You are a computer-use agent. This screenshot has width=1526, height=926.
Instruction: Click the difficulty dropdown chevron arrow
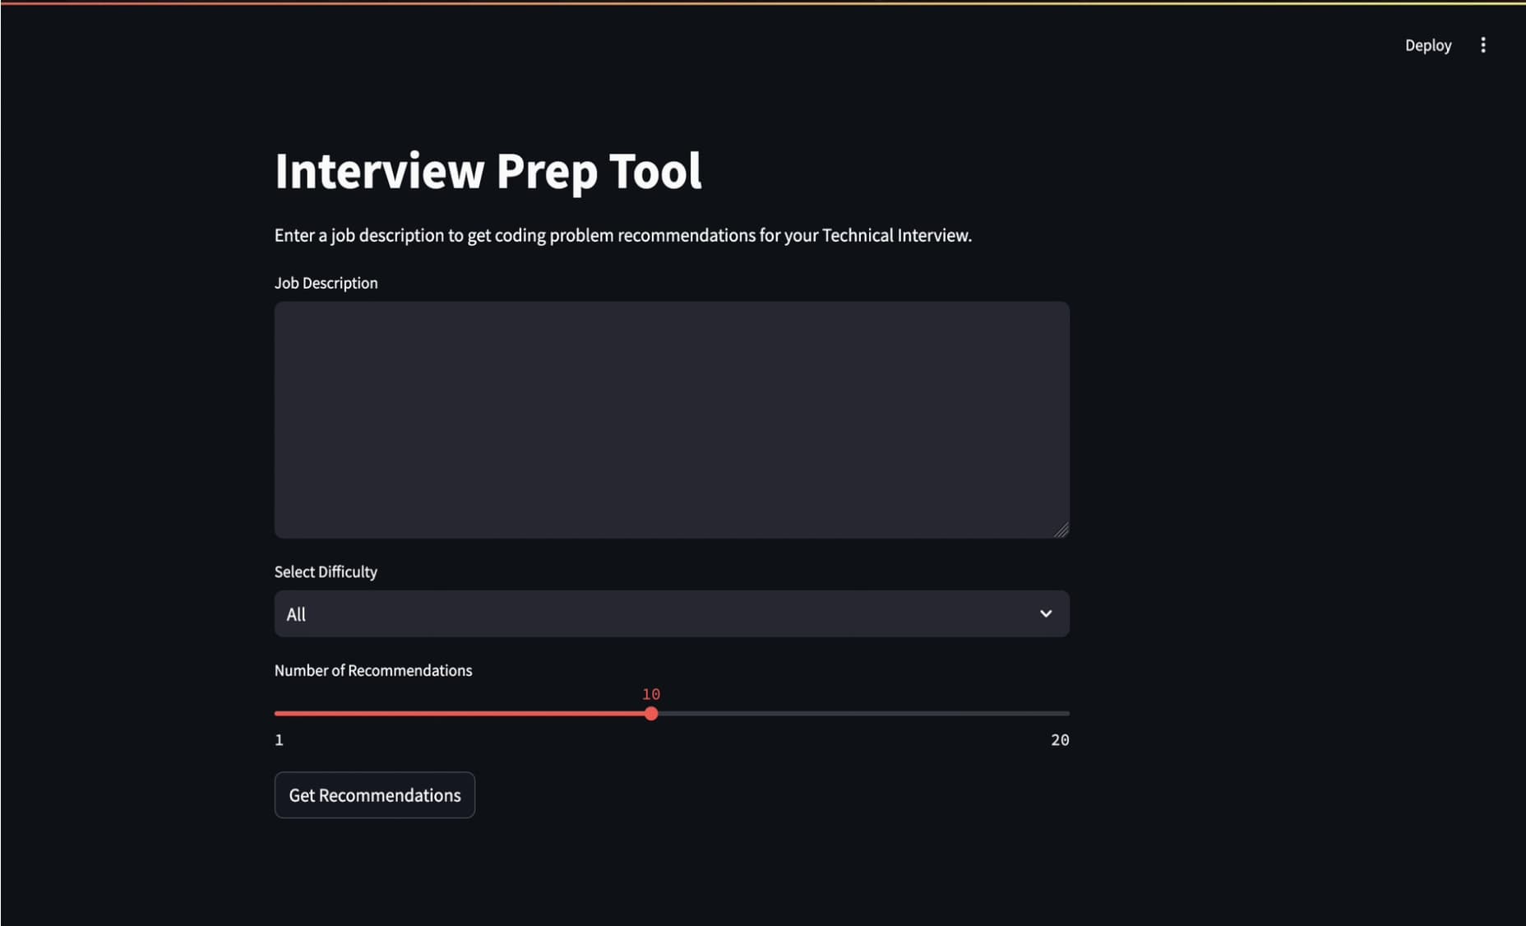point(1046,613)
